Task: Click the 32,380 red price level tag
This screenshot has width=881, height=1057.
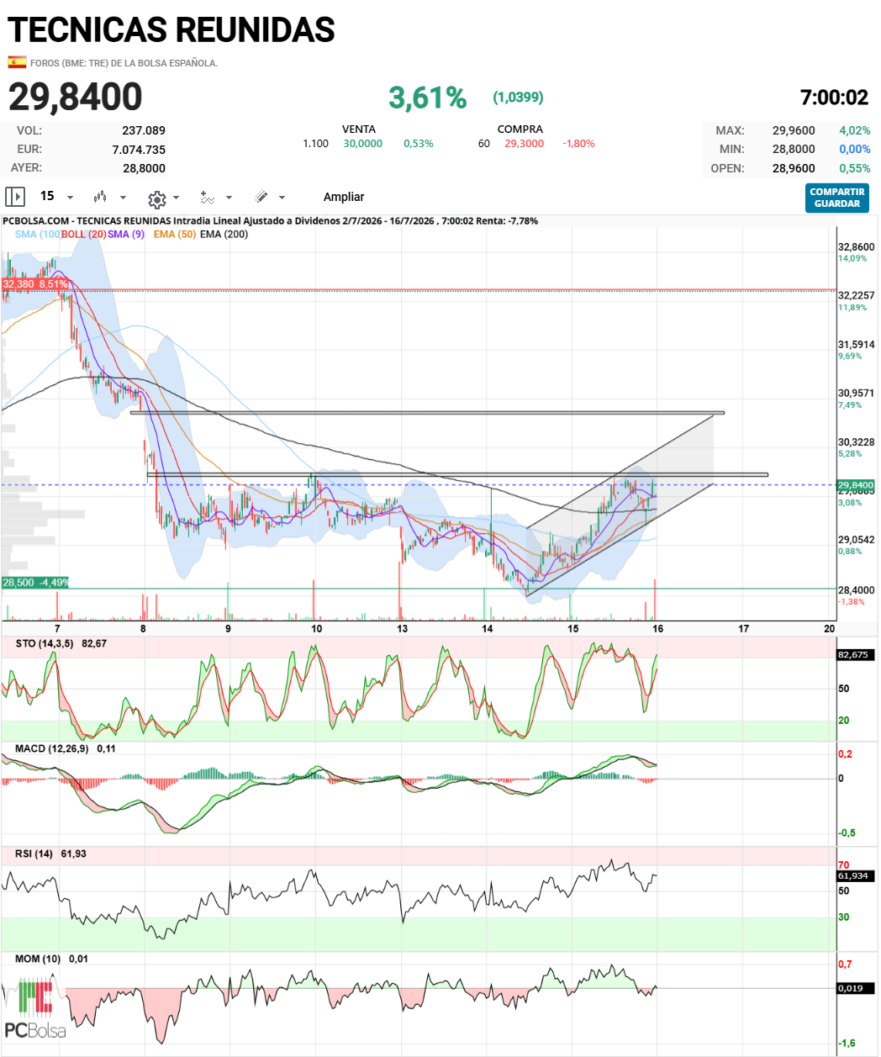Action: (35, 284)
